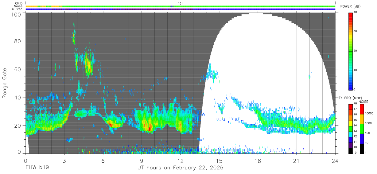The width and height of the screenshot is (377, 174).
Task: Click the FHW b19 radar beam label
Action: click(37, 168)
